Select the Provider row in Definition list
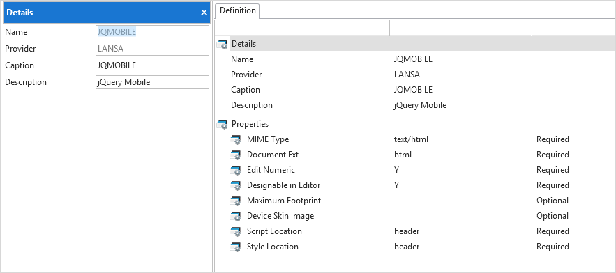The image size is (616, 273). coord(416,75)
